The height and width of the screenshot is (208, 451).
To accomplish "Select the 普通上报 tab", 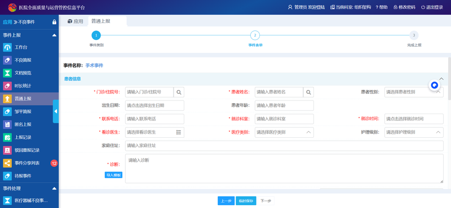I will [107, 21].
